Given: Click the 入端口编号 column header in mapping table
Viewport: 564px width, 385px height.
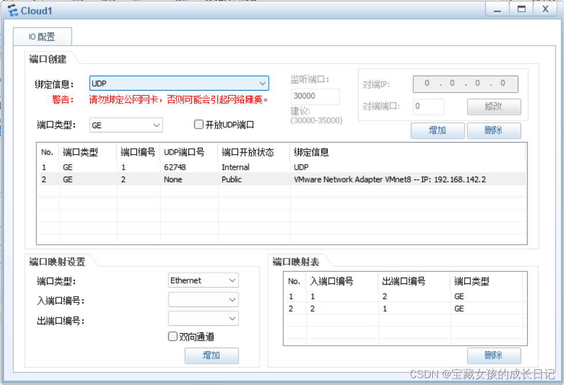Looking at the screenshot, I should (342, 281).
